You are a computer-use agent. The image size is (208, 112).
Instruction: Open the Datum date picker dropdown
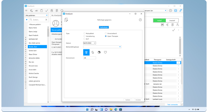pyautogui.click(x=94, y=43)
